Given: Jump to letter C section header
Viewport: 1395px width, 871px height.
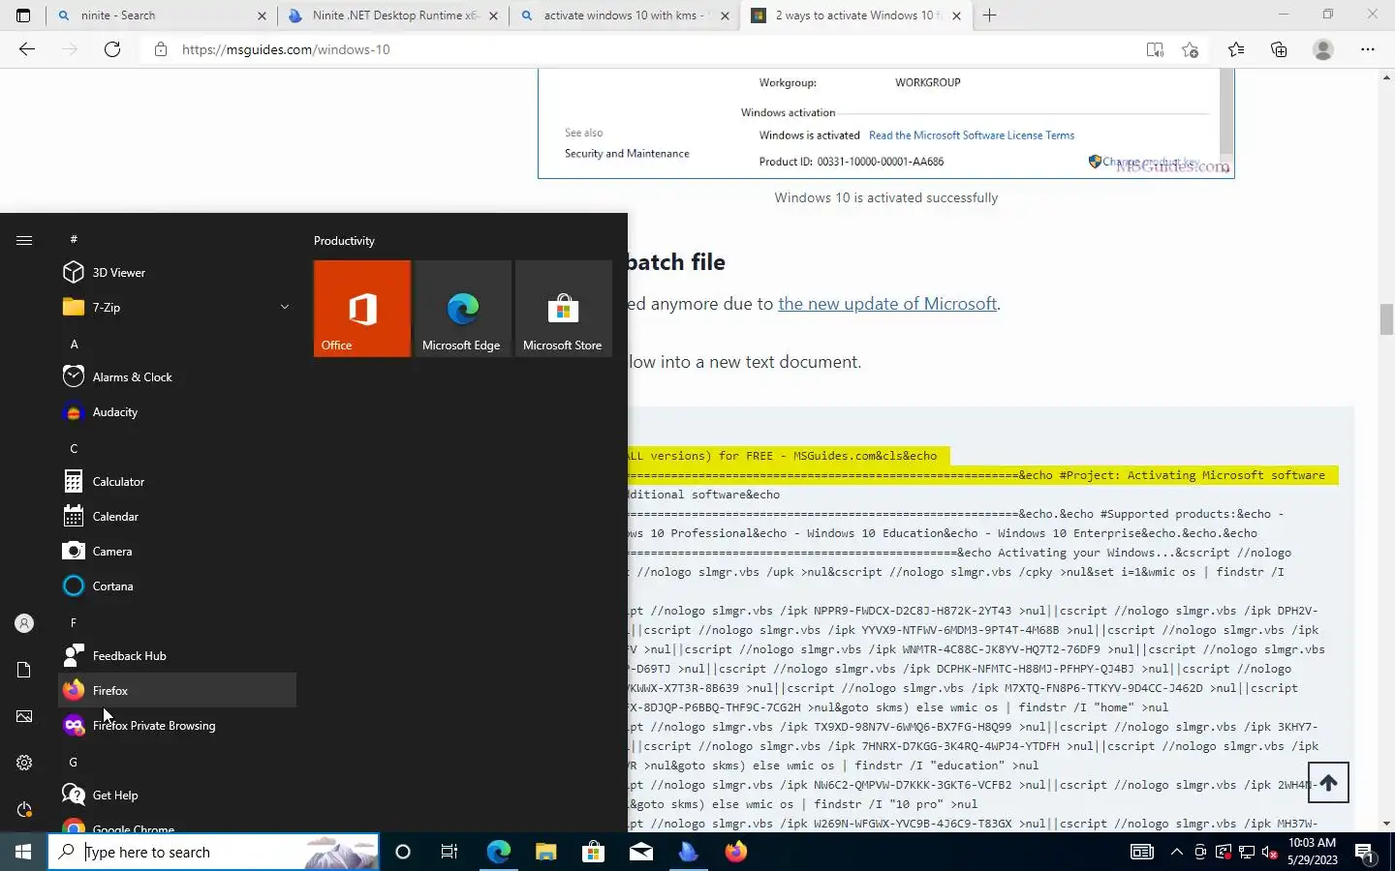Looking at the screenshot, I should click(x=74, y=449).
